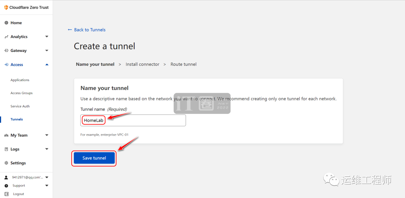This screenshot has height=198, width=405.
Task: Click the Access icon in sidebar
Action: (x=6, y=65)
